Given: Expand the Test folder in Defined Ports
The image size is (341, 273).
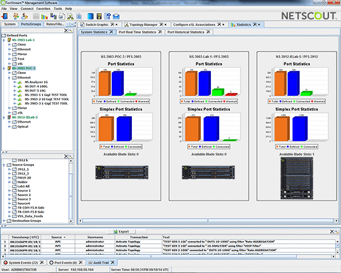Looking at the screenshot, I should coord(9,59).
